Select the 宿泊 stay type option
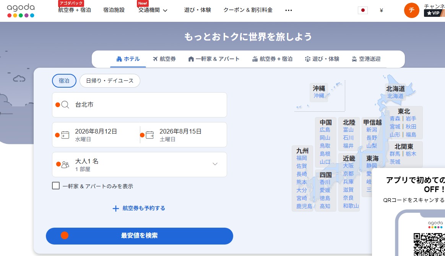Viewport: 445px width, 256px height. 64,81
